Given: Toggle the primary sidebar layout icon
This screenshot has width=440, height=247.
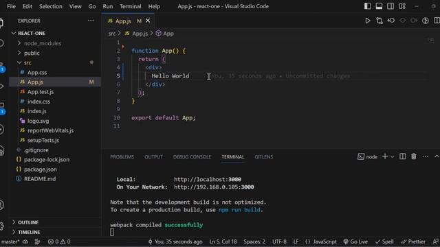Looking at the screenshot, I should pos(367,6).
